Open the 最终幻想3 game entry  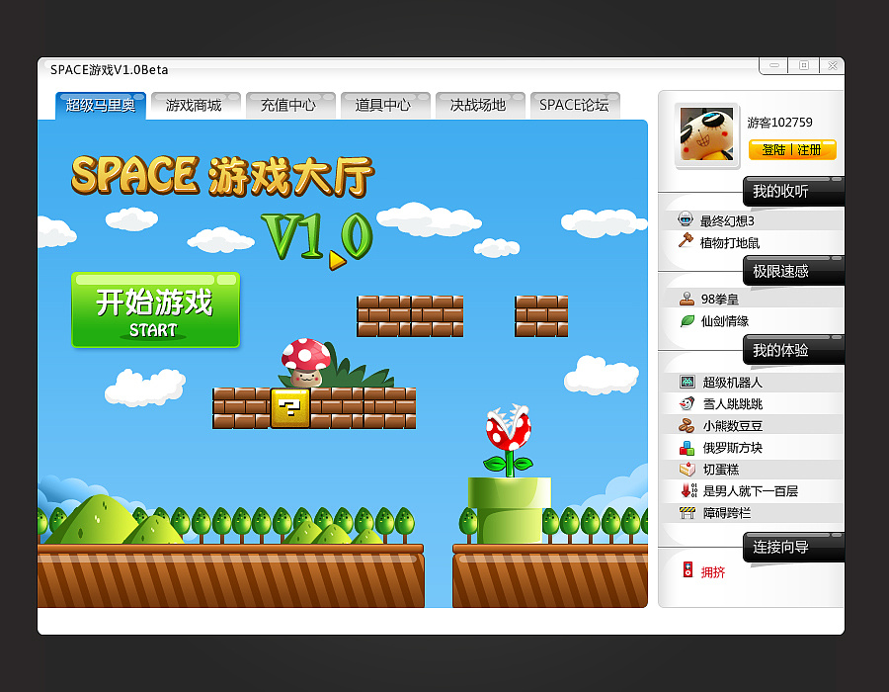pos(727,220)
